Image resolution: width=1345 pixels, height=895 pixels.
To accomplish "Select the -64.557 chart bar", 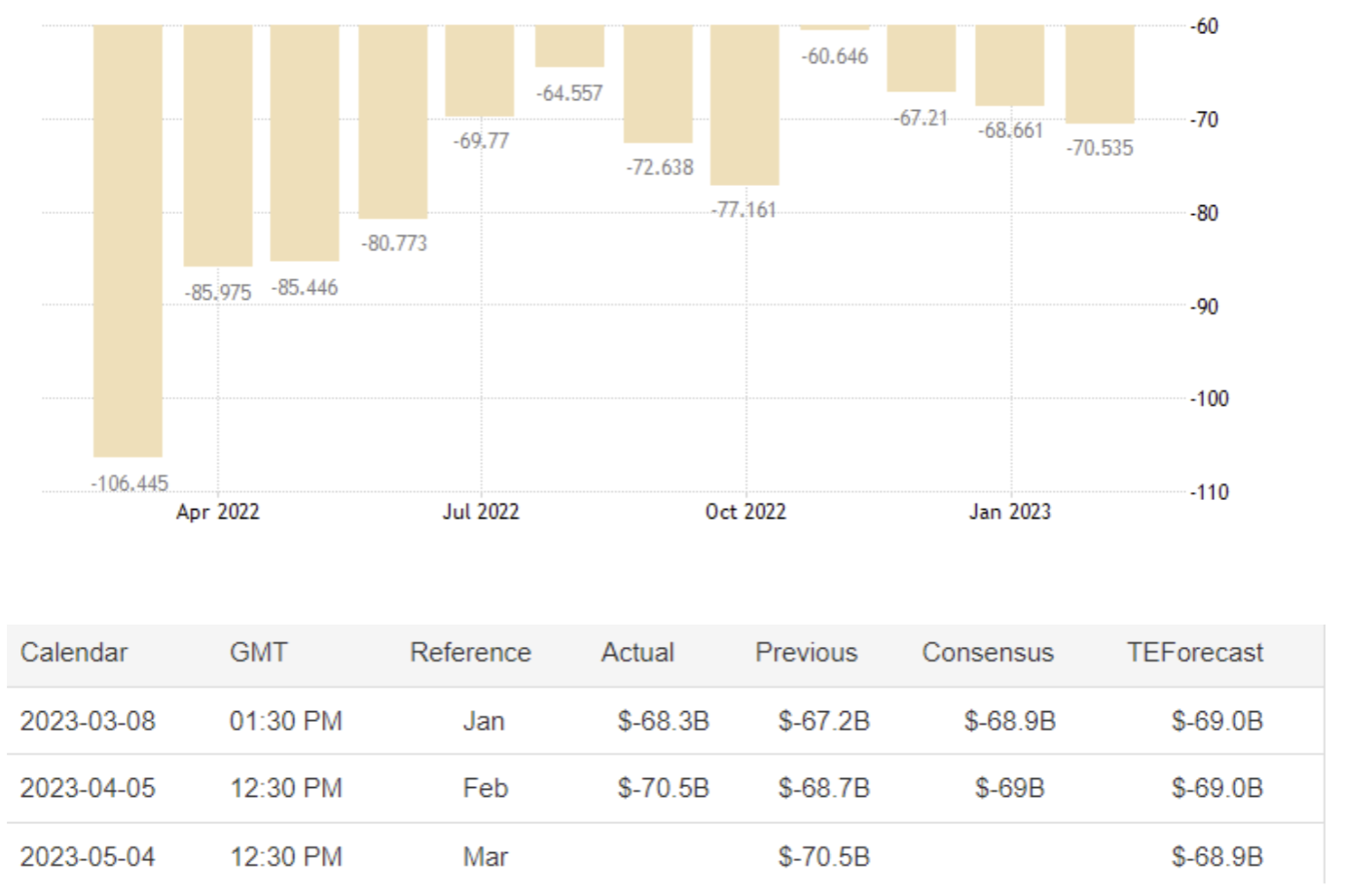I will click(569, 47).
